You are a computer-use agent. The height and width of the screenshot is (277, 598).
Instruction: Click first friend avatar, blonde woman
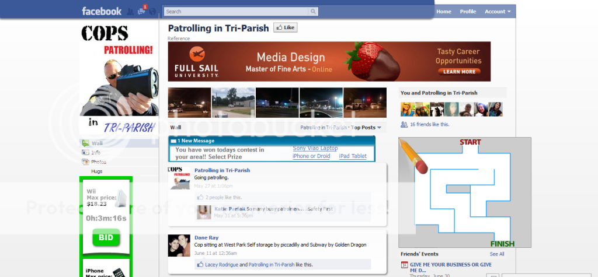tap(408, 110)
